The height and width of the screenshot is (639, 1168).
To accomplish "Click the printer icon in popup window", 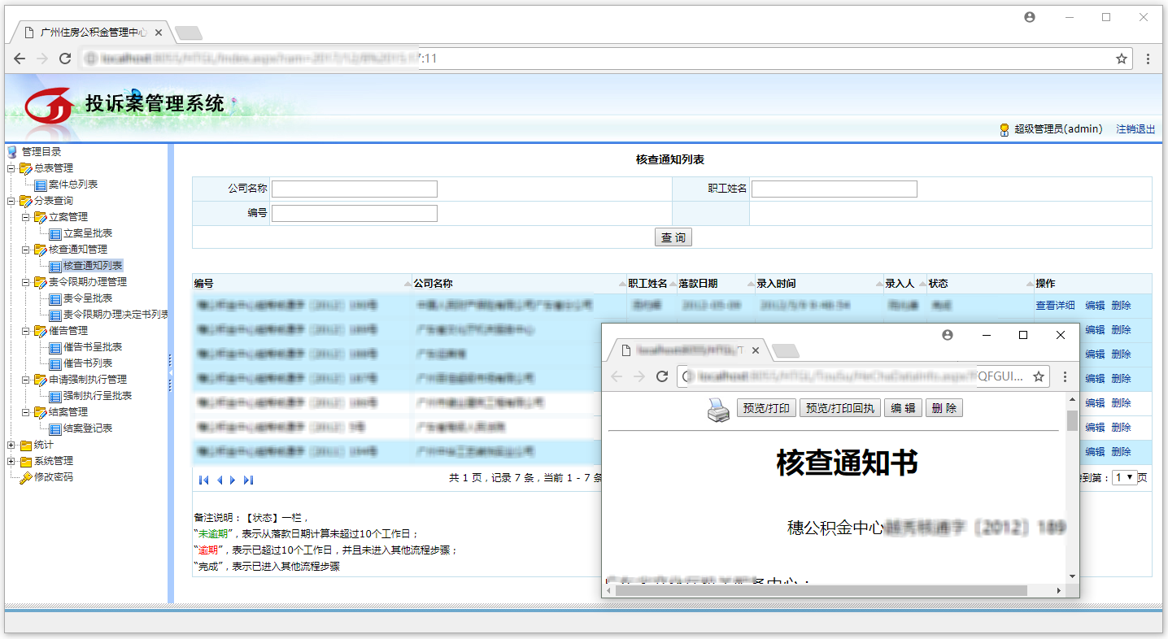I will pyautogui.click(x=718, y=410).
